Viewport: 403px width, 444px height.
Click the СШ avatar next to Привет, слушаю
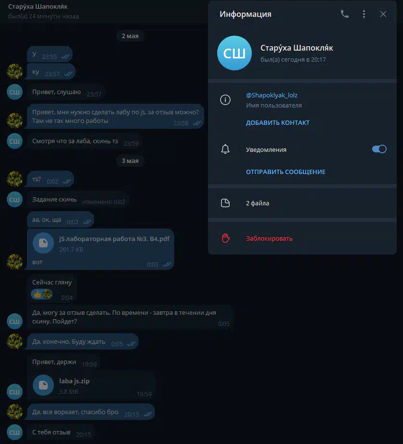coord(14,92)
